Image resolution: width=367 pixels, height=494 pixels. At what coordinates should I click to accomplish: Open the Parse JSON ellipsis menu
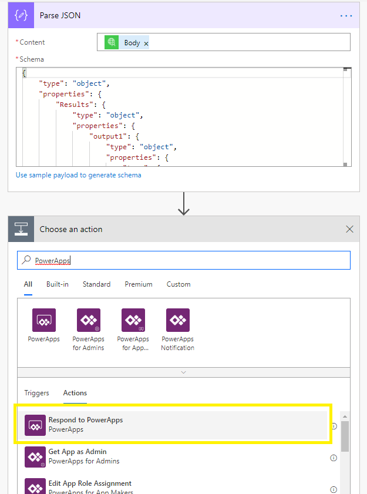(346, 15)
